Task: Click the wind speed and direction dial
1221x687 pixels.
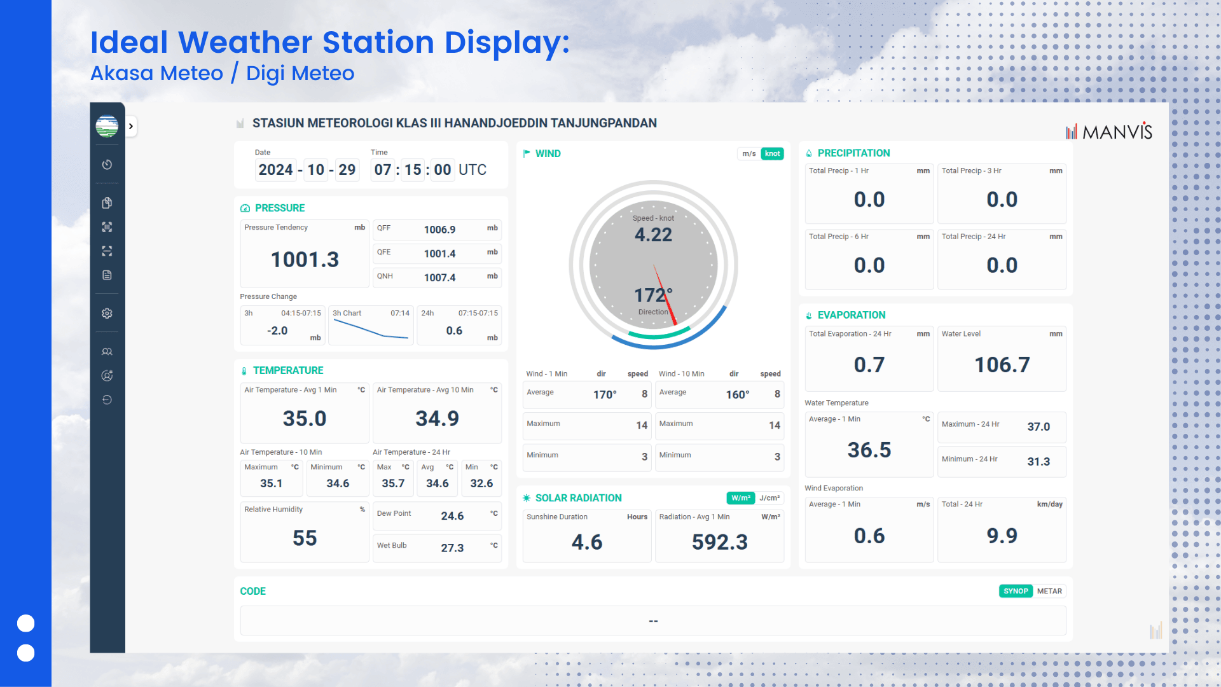Action: pos(653,265)
